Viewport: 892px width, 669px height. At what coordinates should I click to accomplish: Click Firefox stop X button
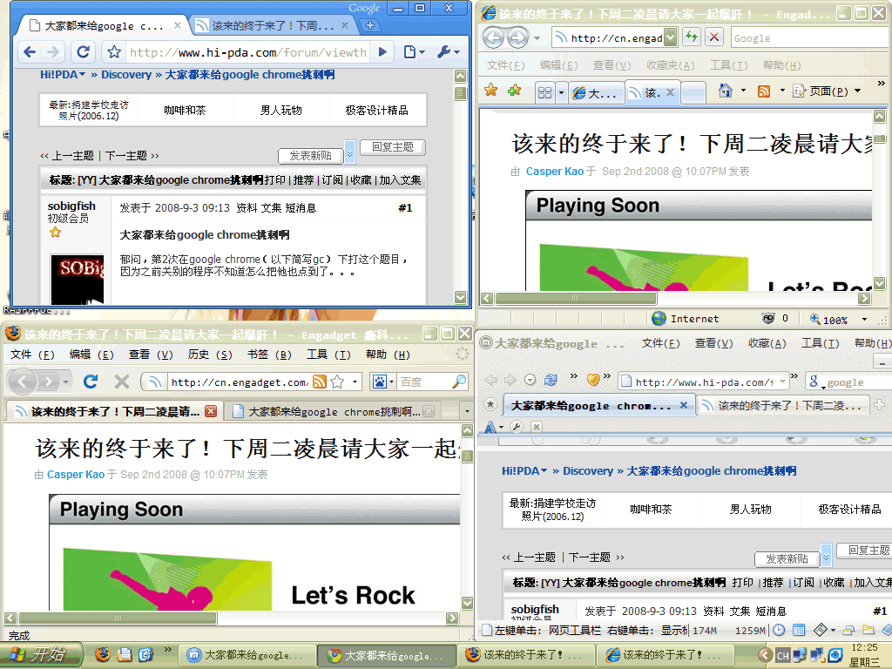[122, 382]
